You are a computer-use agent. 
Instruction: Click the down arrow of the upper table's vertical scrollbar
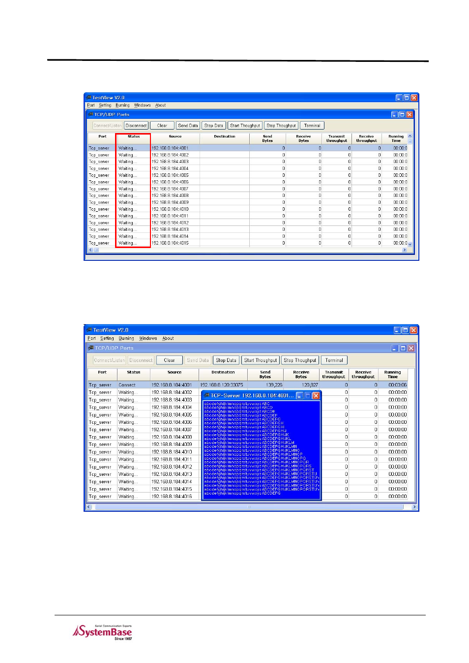(410, 244)
